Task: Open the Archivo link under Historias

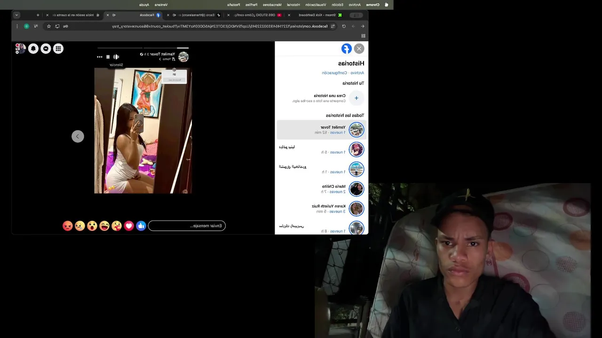Action: point(357,73)
